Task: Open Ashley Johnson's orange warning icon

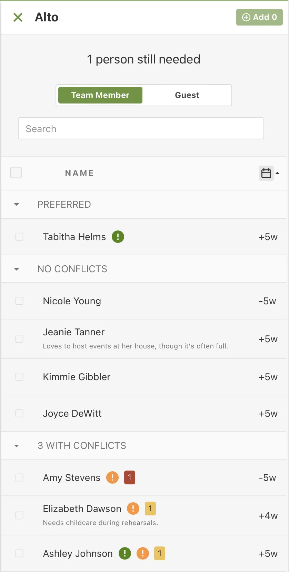Action: click(142, 553)
